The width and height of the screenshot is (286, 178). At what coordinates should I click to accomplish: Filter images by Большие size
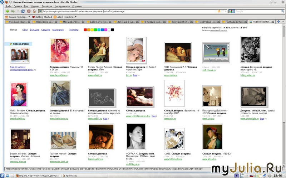[x=34, y=30]
